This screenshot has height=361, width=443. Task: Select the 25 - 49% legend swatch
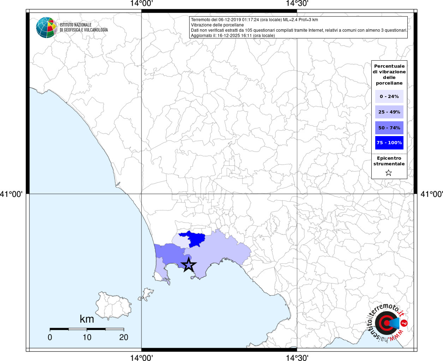tap(389, 112)
